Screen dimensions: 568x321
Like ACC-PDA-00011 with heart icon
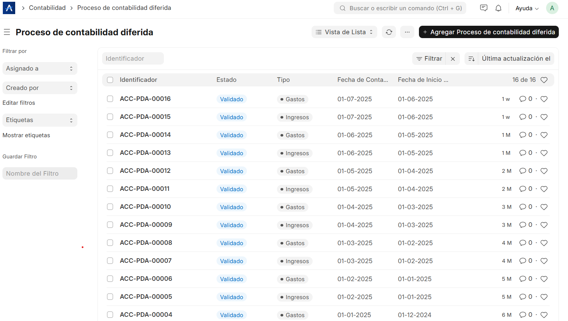click(x=544, y=189)
